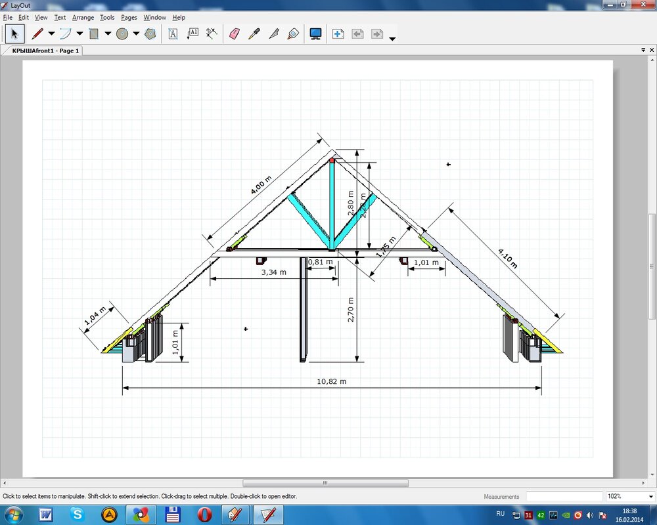Open the Pages menu
Image resolution: width=657 pixels, height=525 pixels.
[129, 18]
